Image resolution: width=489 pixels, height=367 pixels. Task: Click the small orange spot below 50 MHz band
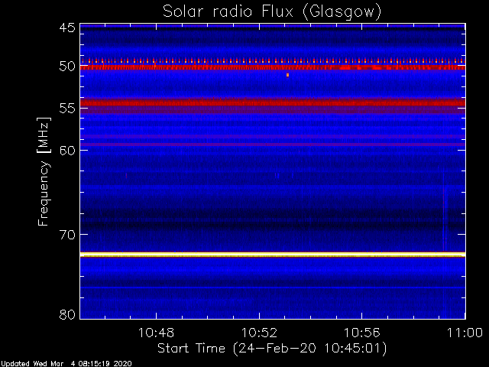pyautogui.click(x=287, y=75)
